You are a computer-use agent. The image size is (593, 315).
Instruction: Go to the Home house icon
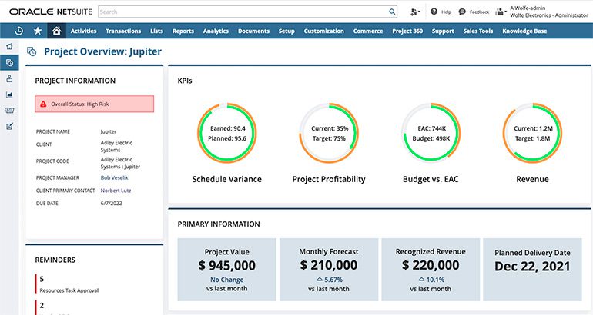click(x=57, y=31)
